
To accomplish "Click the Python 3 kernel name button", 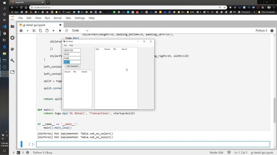I will (x=261, y=31).
